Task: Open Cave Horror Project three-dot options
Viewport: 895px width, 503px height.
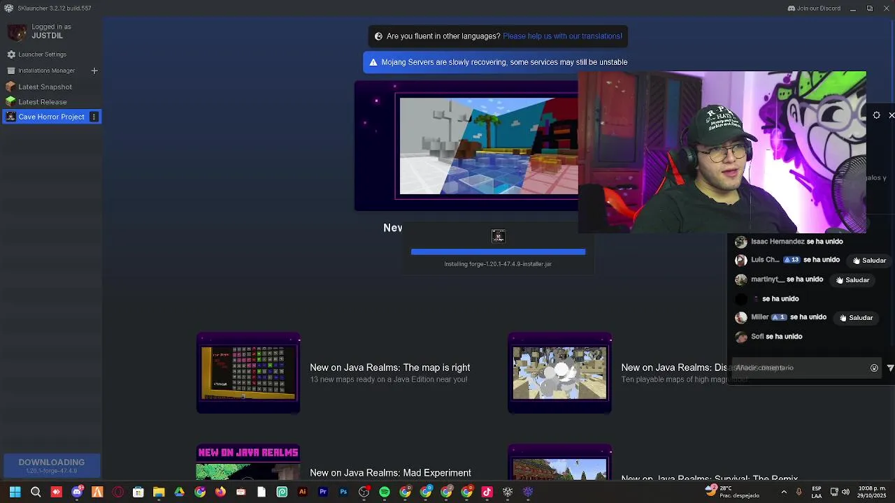Action: click(94, 117)
